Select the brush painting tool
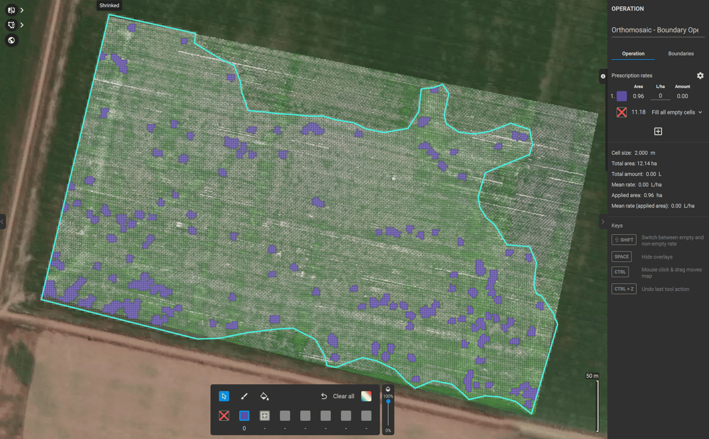Viewport: 709px width, 439px height. click(244, 396)
